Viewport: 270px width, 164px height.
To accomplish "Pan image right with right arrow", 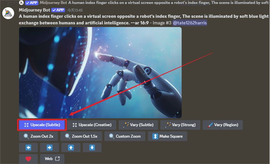I will click(49, 147).
